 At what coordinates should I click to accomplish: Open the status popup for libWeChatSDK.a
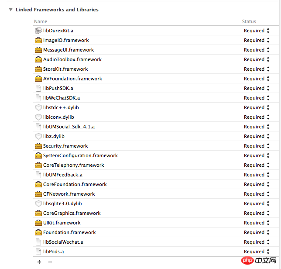(257, 98)
